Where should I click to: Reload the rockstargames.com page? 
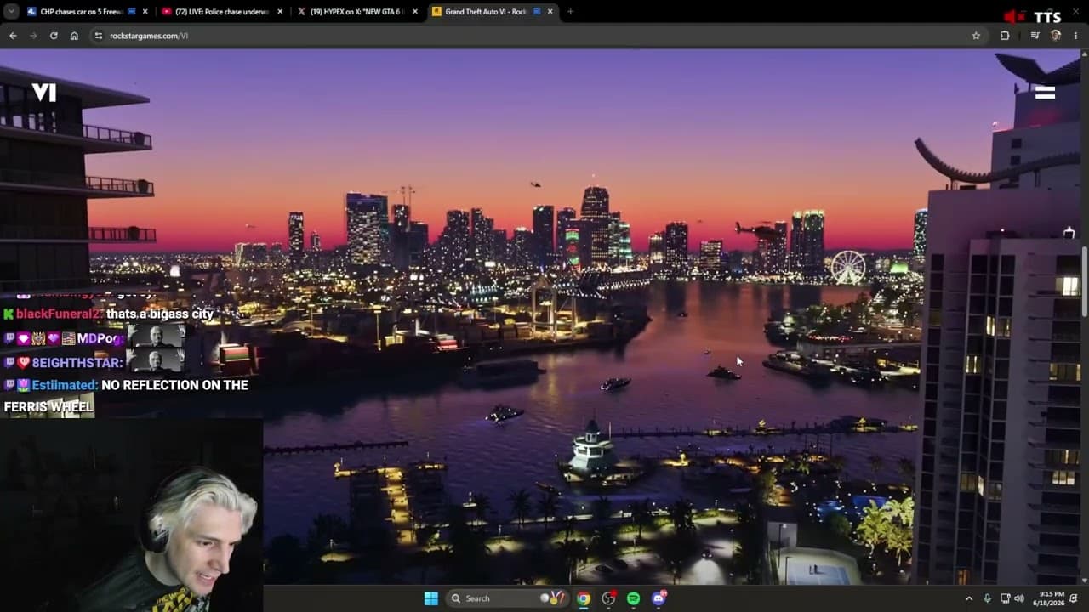(54, 36)
